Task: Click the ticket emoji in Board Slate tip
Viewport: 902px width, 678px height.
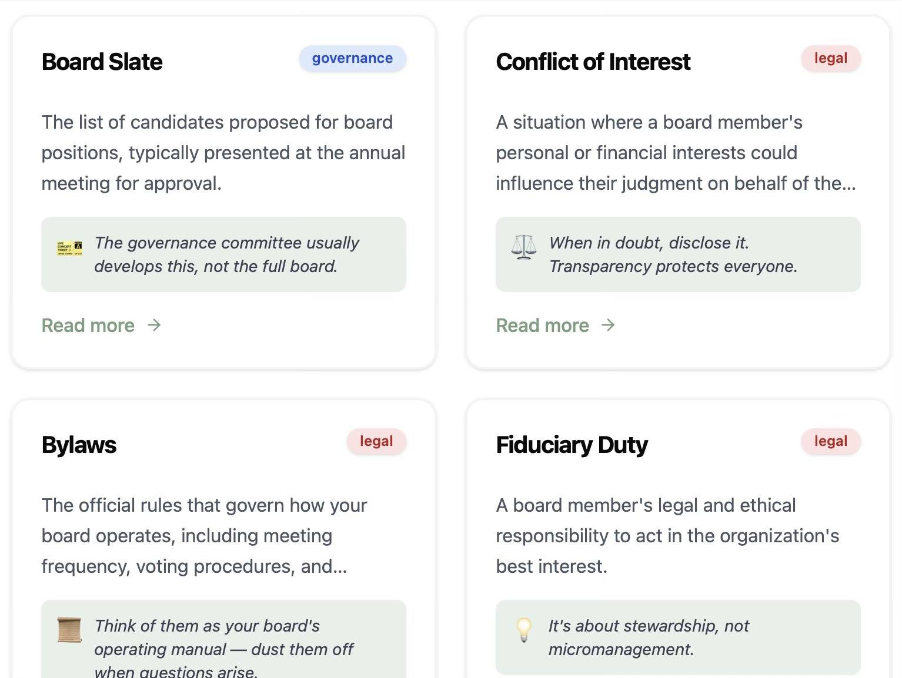Action: pos(69,248)
